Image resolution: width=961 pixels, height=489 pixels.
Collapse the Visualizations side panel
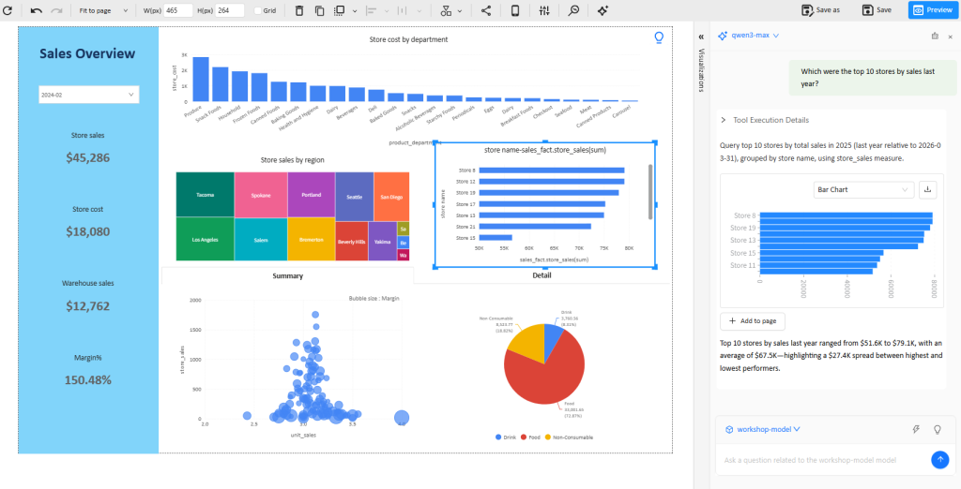(701, 36)
